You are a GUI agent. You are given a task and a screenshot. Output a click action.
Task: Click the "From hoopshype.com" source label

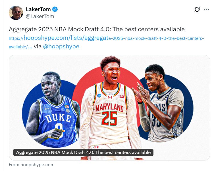(32, 165)
